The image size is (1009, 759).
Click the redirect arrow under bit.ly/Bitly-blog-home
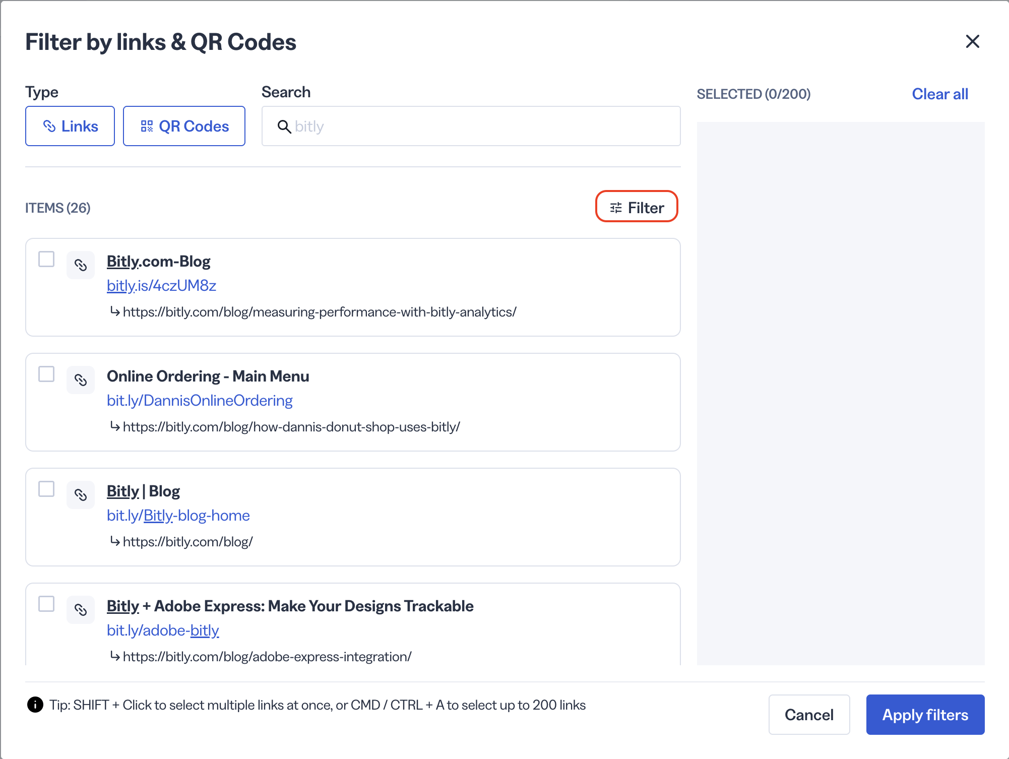coord(115,542)
